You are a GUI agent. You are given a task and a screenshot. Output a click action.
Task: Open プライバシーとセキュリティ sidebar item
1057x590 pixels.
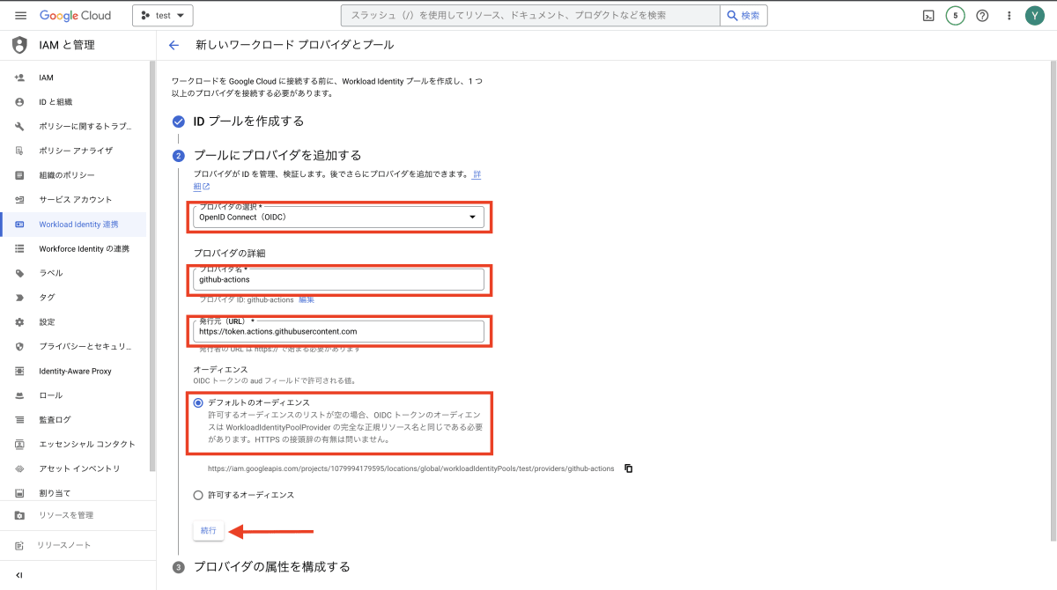click(73, 347)
